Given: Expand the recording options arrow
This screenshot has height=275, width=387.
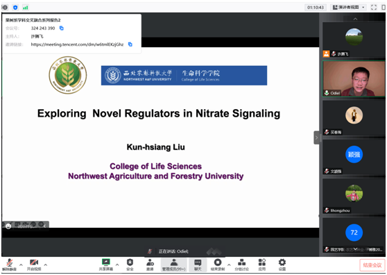Looking at the screenshot, I should pyautogui.click(x=229, y=265).
